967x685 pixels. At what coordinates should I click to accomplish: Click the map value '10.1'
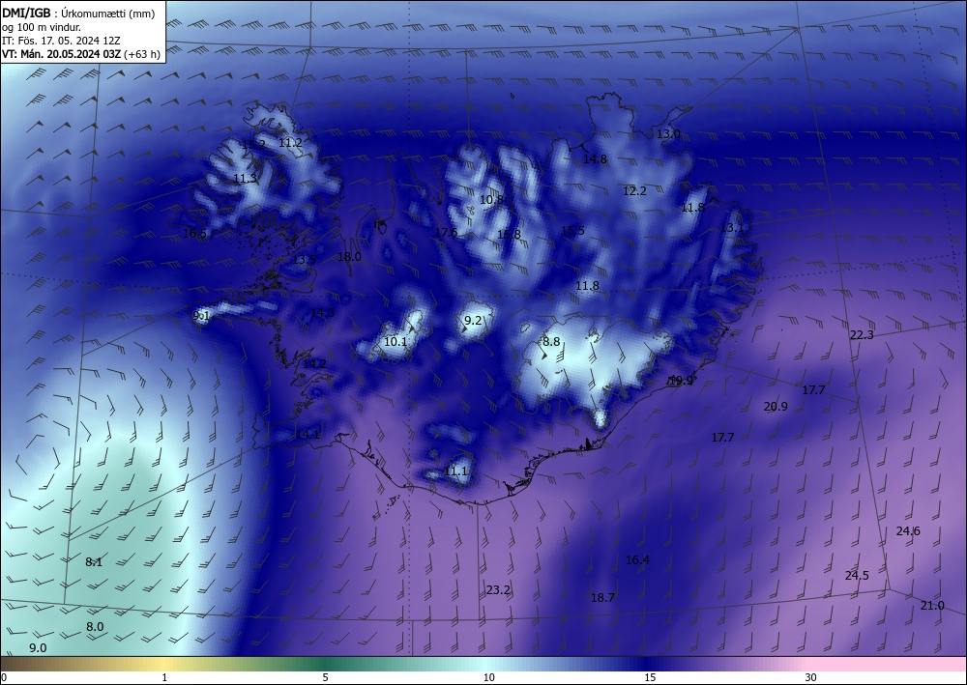396,341
